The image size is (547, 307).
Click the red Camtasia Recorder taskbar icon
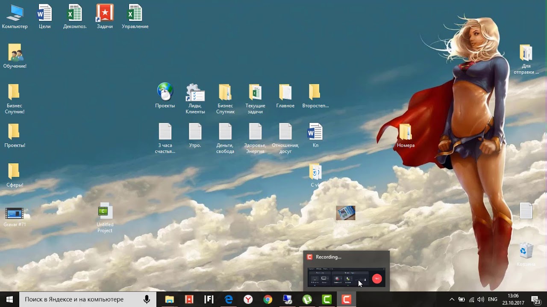click(x=347, y=299)
